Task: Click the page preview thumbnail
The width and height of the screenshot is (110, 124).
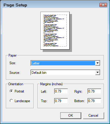Action: (55, 31)
